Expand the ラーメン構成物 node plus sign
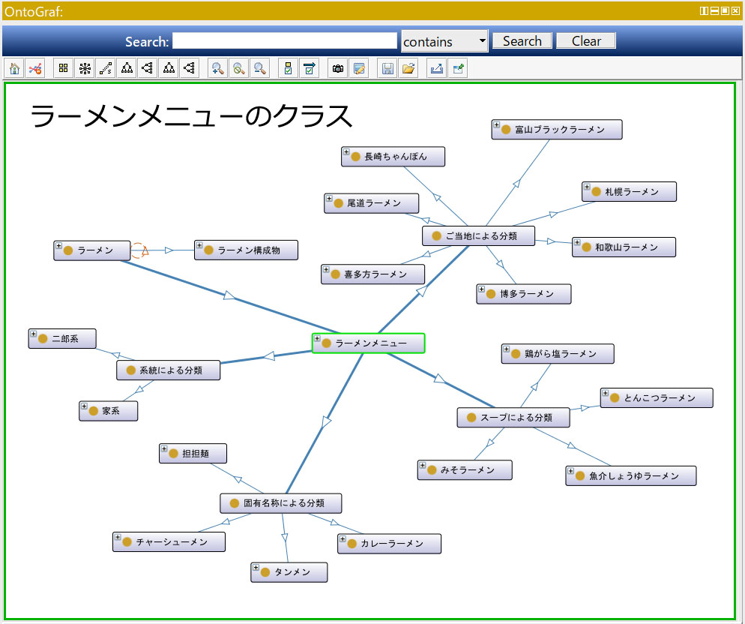The width and height of the screenshot is (745, 624). 199,246
